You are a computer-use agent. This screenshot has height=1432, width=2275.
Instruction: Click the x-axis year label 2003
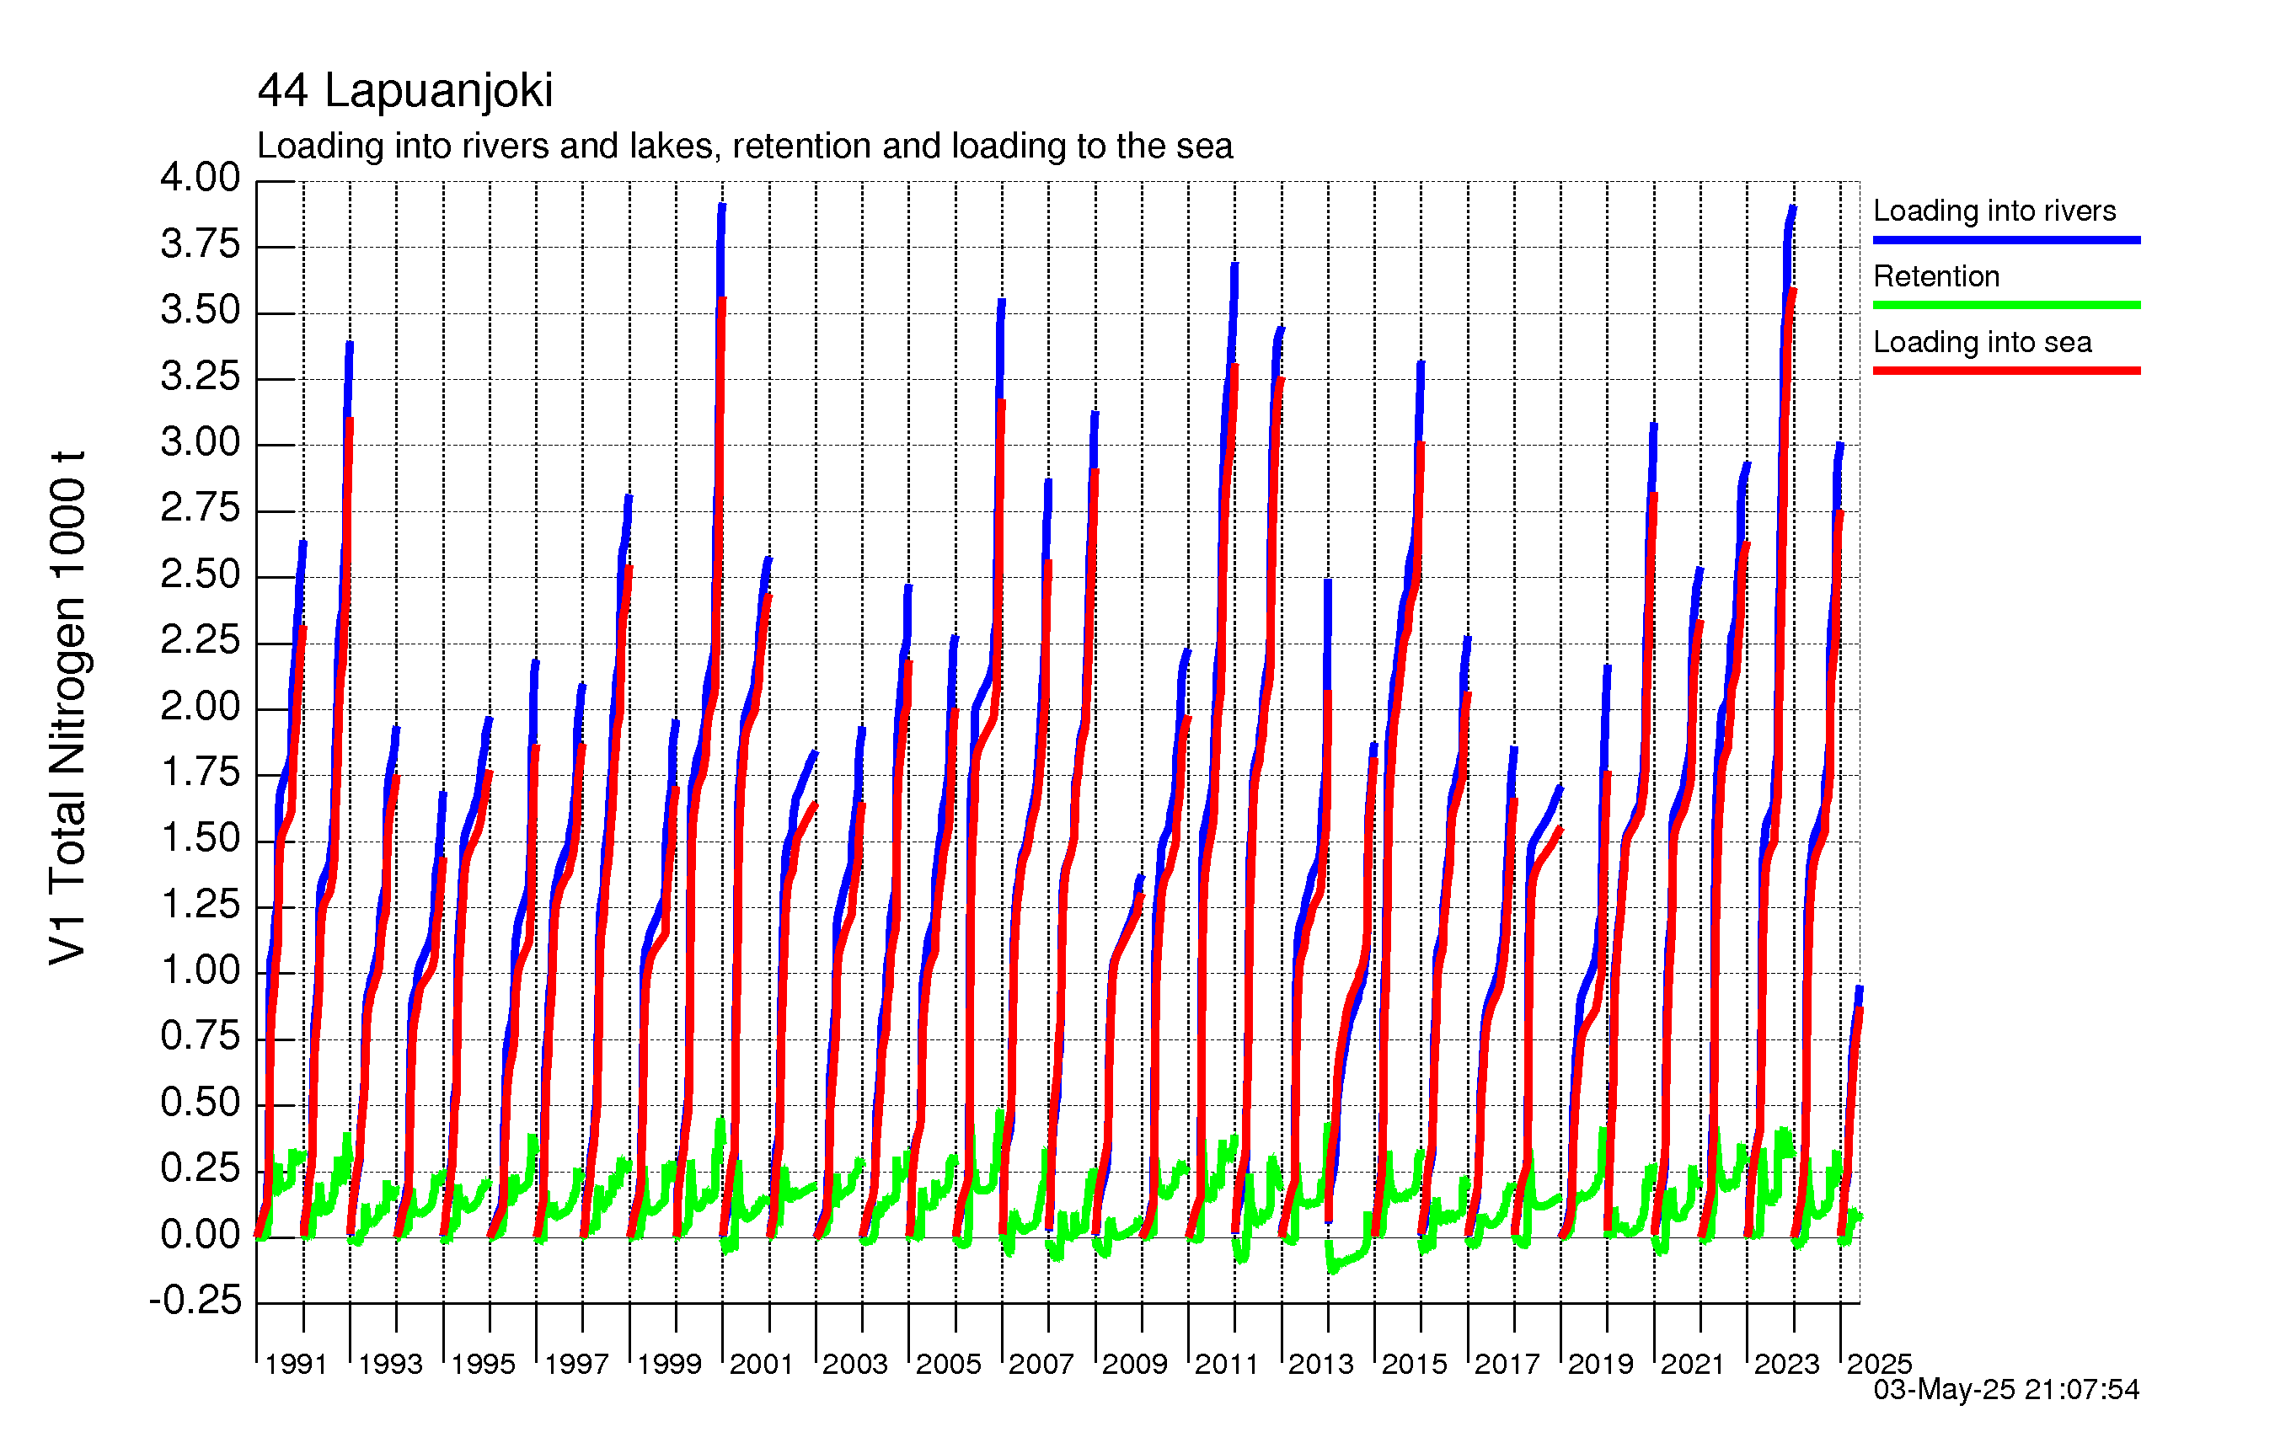(x=855, y=1364)
